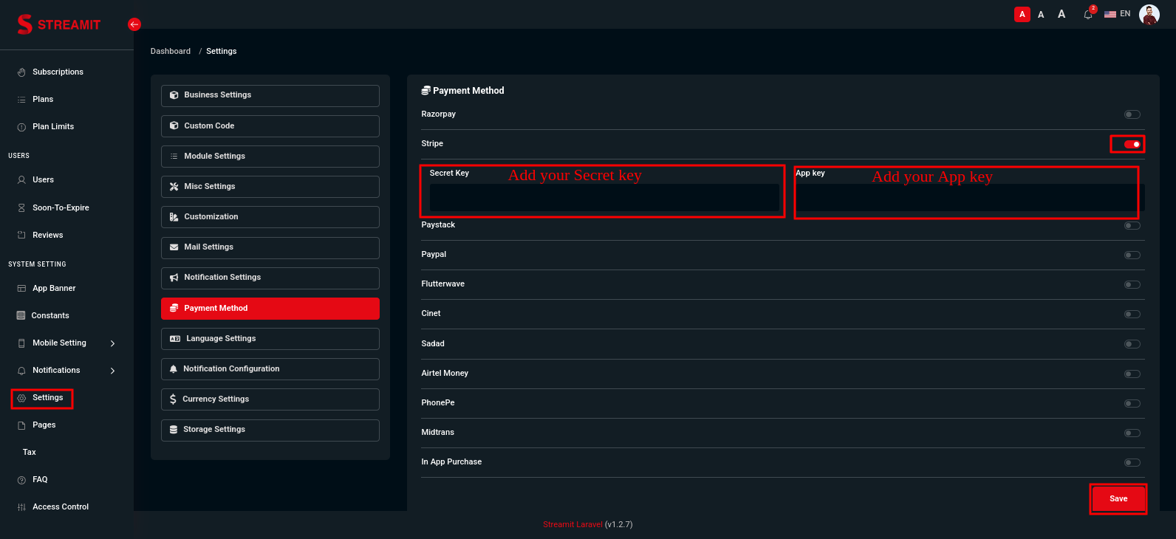Open the user avatar profile menu
Viewport: 1176px width, 539px height.
pyautogui.click(x=1149, y=14)
